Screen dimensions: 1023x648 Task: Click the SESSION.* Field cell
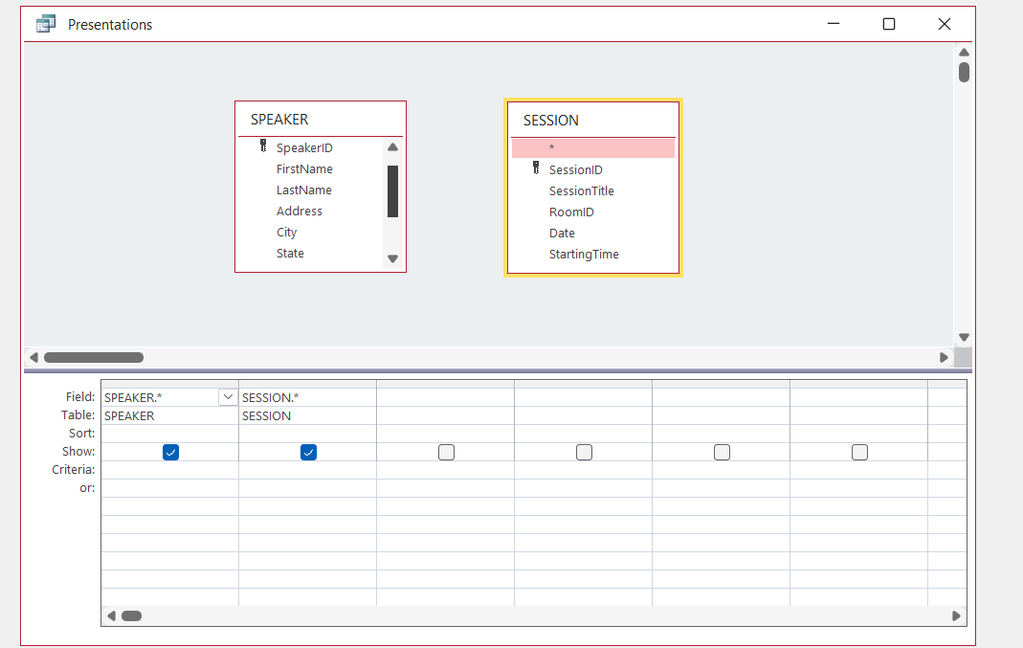307,397
